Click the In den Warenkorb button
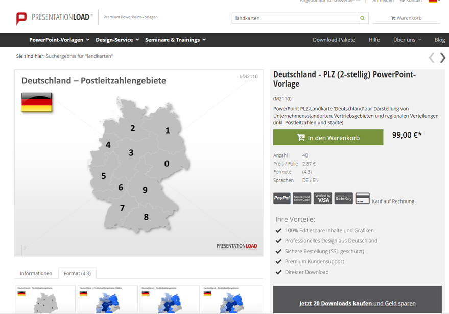The image size is (449, 314). click(328, 137)
